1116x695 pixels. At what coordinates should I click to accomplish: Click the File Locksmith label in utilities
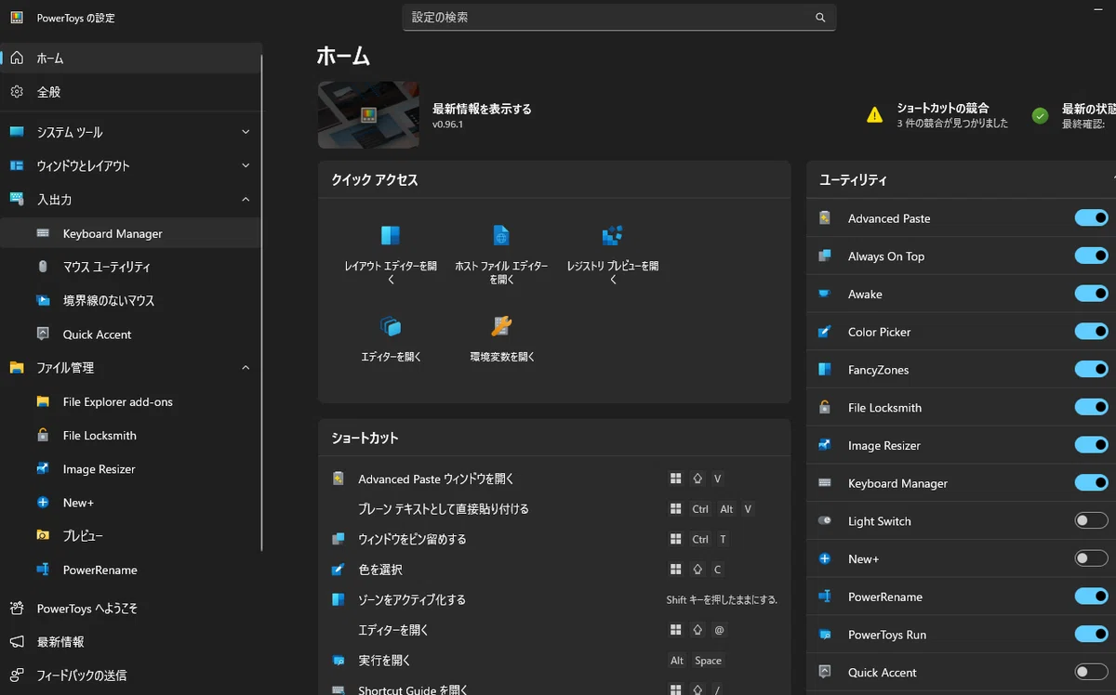tap(884, 408)
